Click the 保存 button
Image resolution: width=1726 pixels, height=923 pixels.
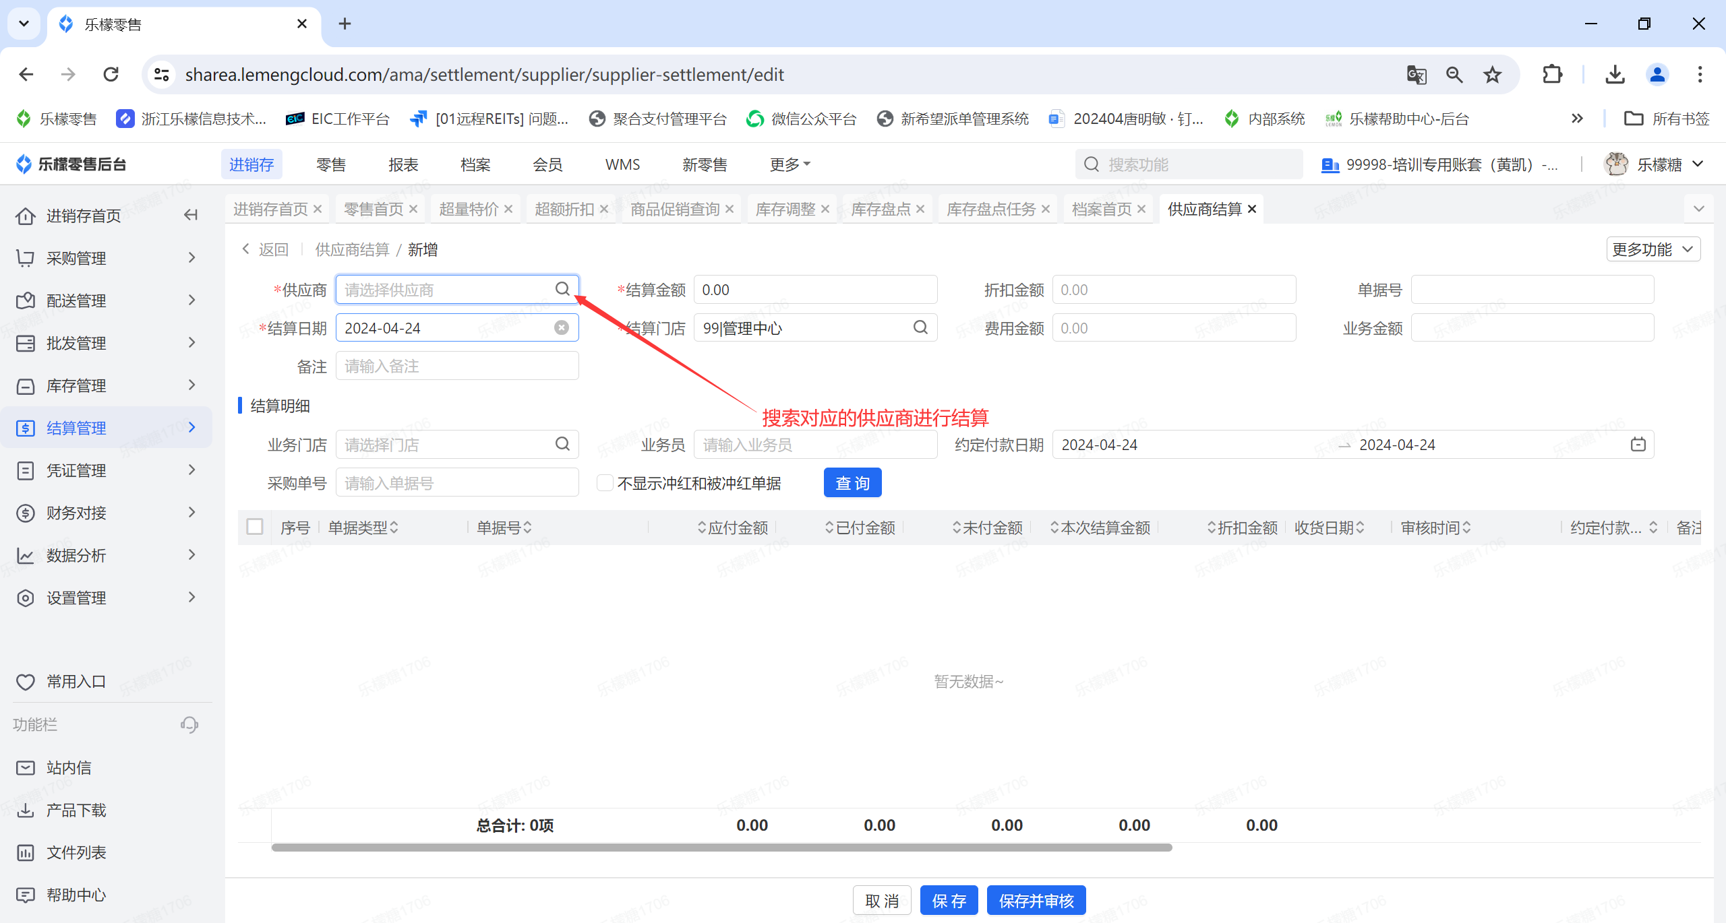[949, 900]
